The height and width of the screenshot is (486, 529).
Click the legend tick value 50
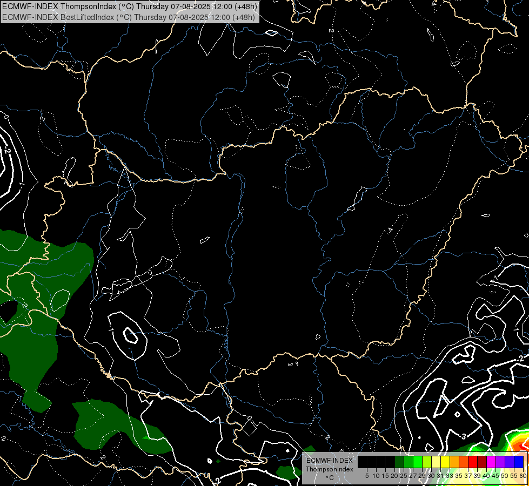[x=505, y=476]
